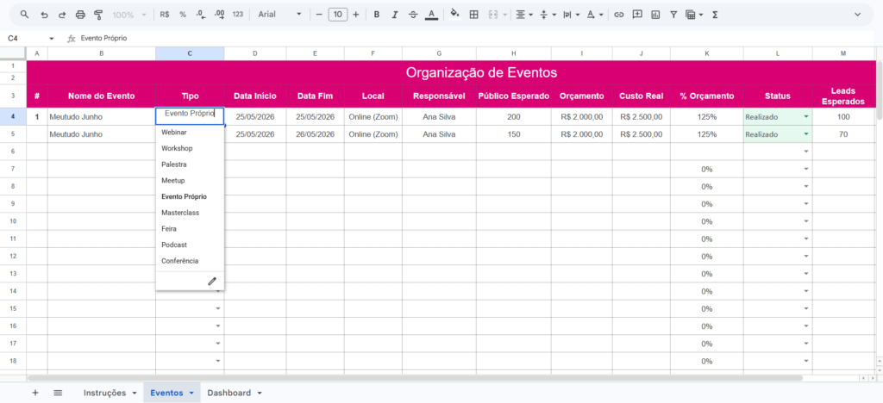Viewport: 883px width, 403px height.
Task: Open horizontal align dropdown
Action: tap(524, 15)
